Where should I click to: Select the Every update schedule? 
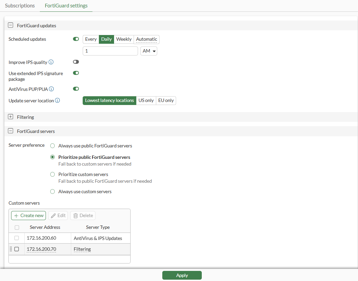[x=91, y=39]
